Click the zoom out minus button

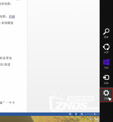tap(86, 114)
